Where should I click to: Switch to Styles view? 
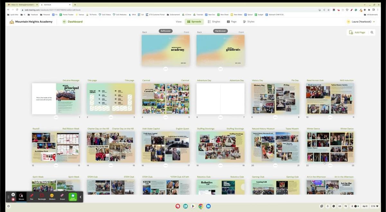tap(249, 22)
